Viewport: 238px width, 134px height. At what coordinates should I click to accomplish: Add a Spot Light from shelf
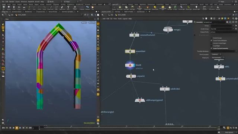[126, 8]
